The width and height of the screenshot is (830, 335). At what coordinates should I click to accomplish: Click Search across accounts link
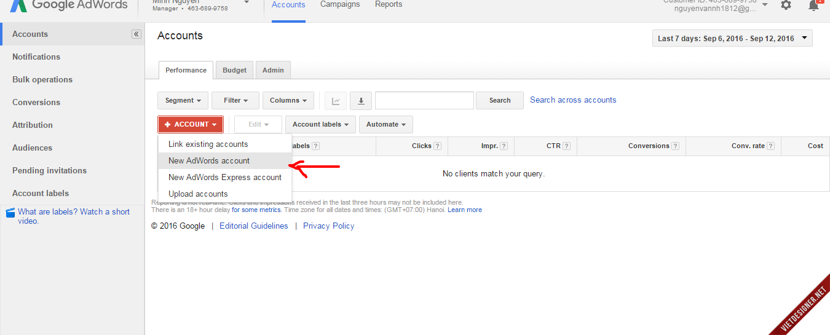[x=573, y=100]
